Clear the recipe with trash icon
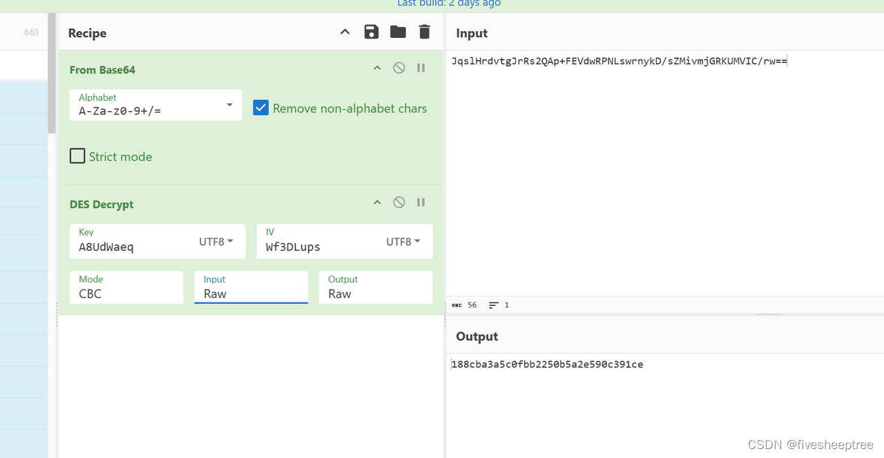The image size is (884, 458). (424, 32)
